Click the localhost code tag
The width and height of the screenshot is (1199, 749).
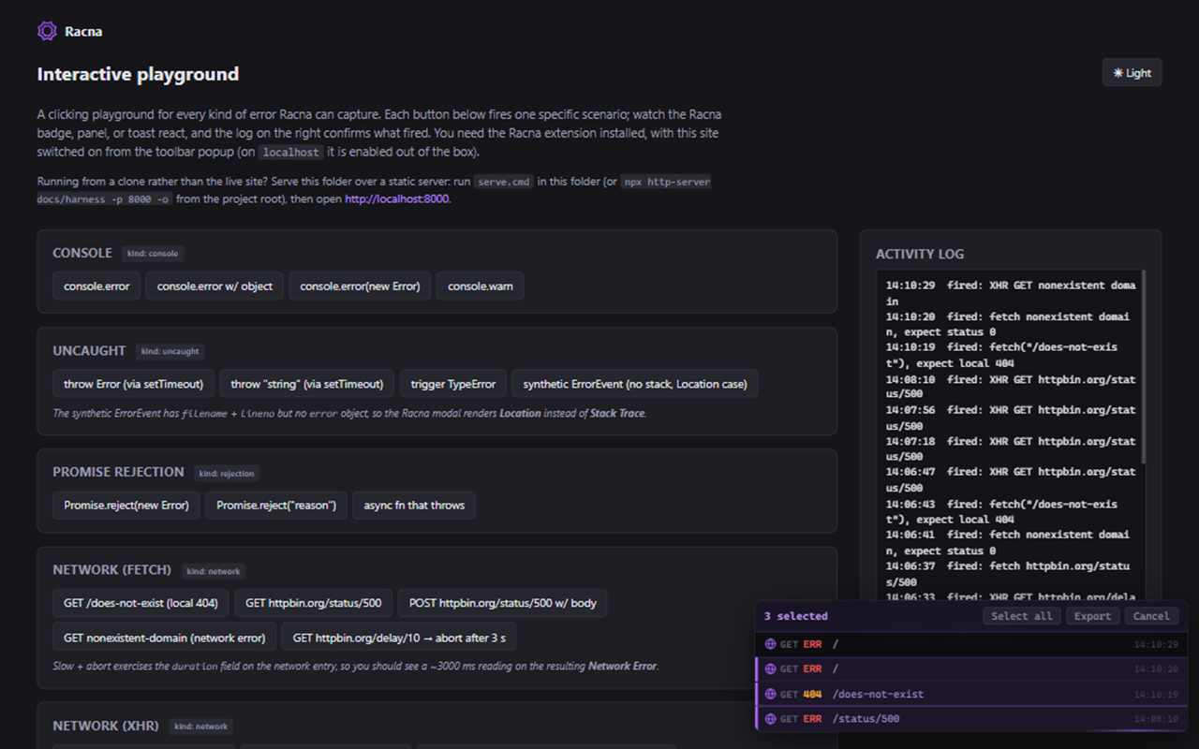(290, 152)
